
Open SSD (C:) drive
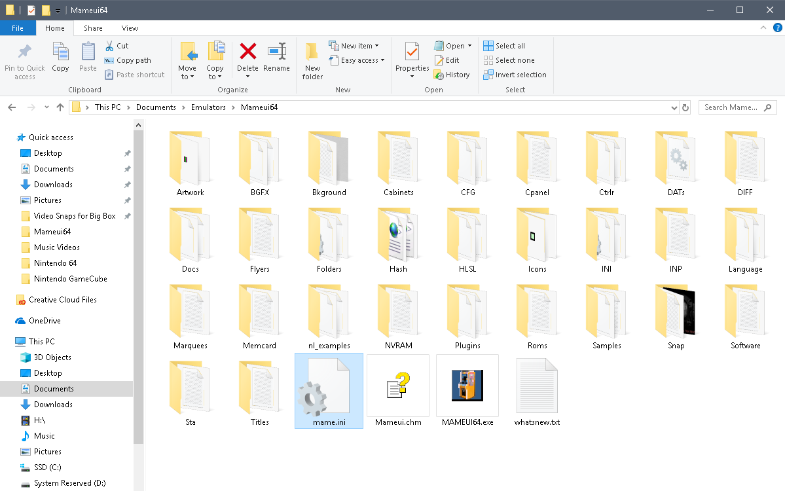[47, 467]
